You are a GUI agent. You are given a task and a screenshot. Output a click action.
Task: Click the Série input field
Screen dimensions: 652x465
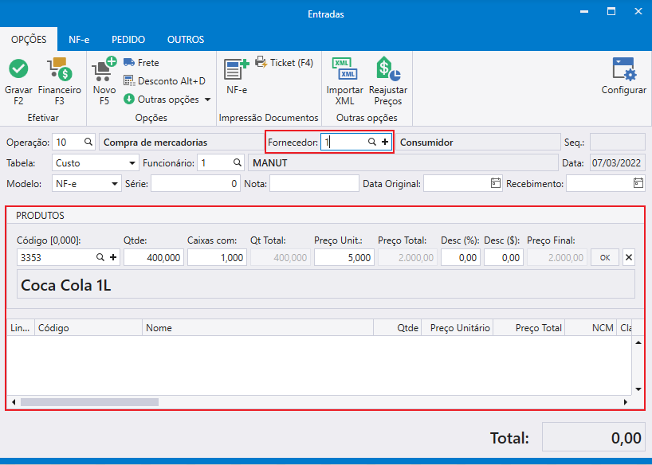pyautogui.click(x=195, y=184)
